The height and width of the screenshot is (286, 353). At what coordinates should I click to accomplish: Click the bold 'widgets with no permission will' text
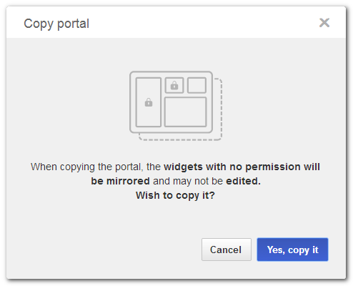242,167
